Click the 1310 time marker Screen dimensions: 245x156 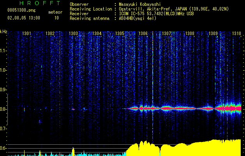[x=236, y=34]
